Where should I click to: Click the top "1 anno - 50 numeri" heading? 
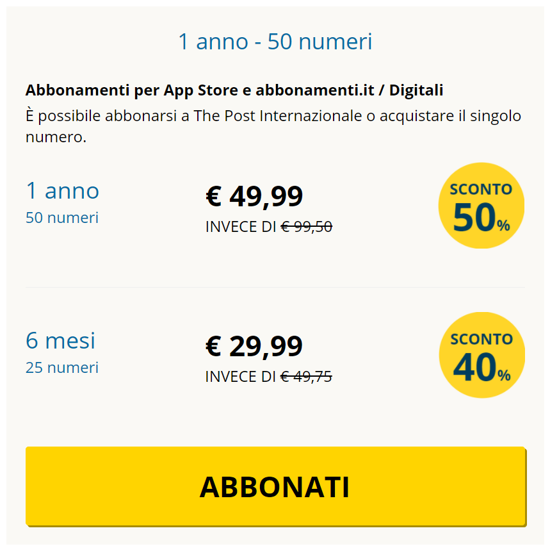click(275, 42)
